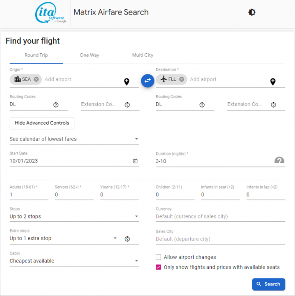Image resolution: width=295 pixels, height=296 pixels.
Task: Click Hide Advanced Controls button
Action: coord(42,123)
